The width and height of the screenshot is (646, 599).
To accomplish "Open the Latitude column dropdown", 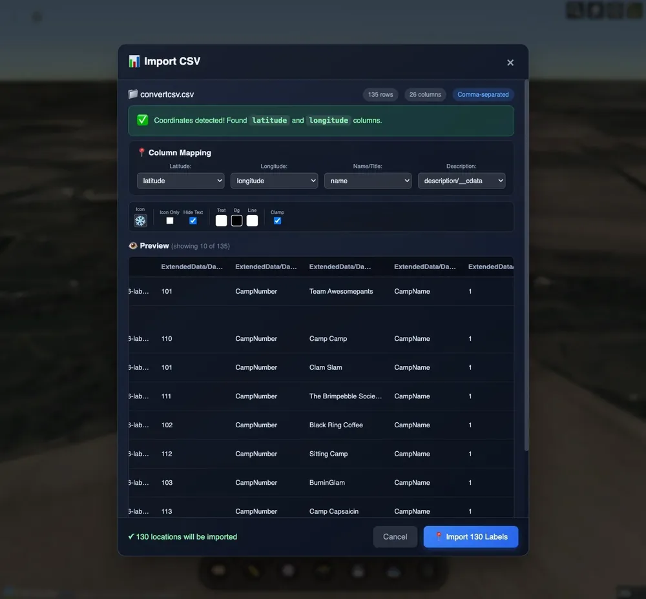I will (180, 181).
